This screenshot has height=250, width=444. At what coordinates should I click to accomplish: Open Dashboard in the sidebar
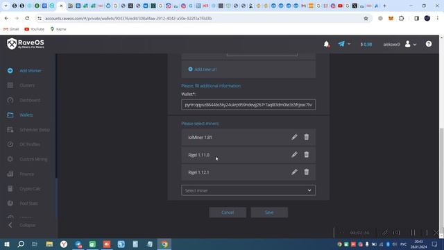click(30, 100)
